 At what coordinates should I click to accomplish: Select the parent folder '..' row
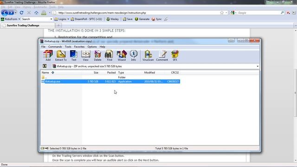(x=110, y=77)
